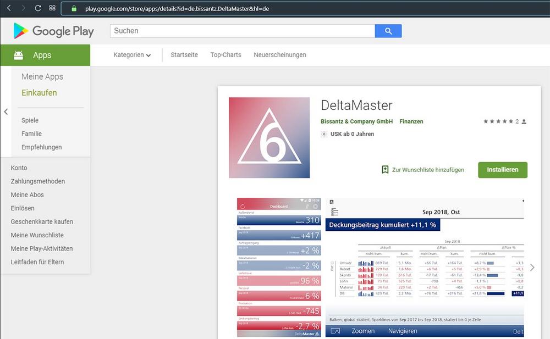
Task: Open the Kategorien dropdown
Action: 132,55
